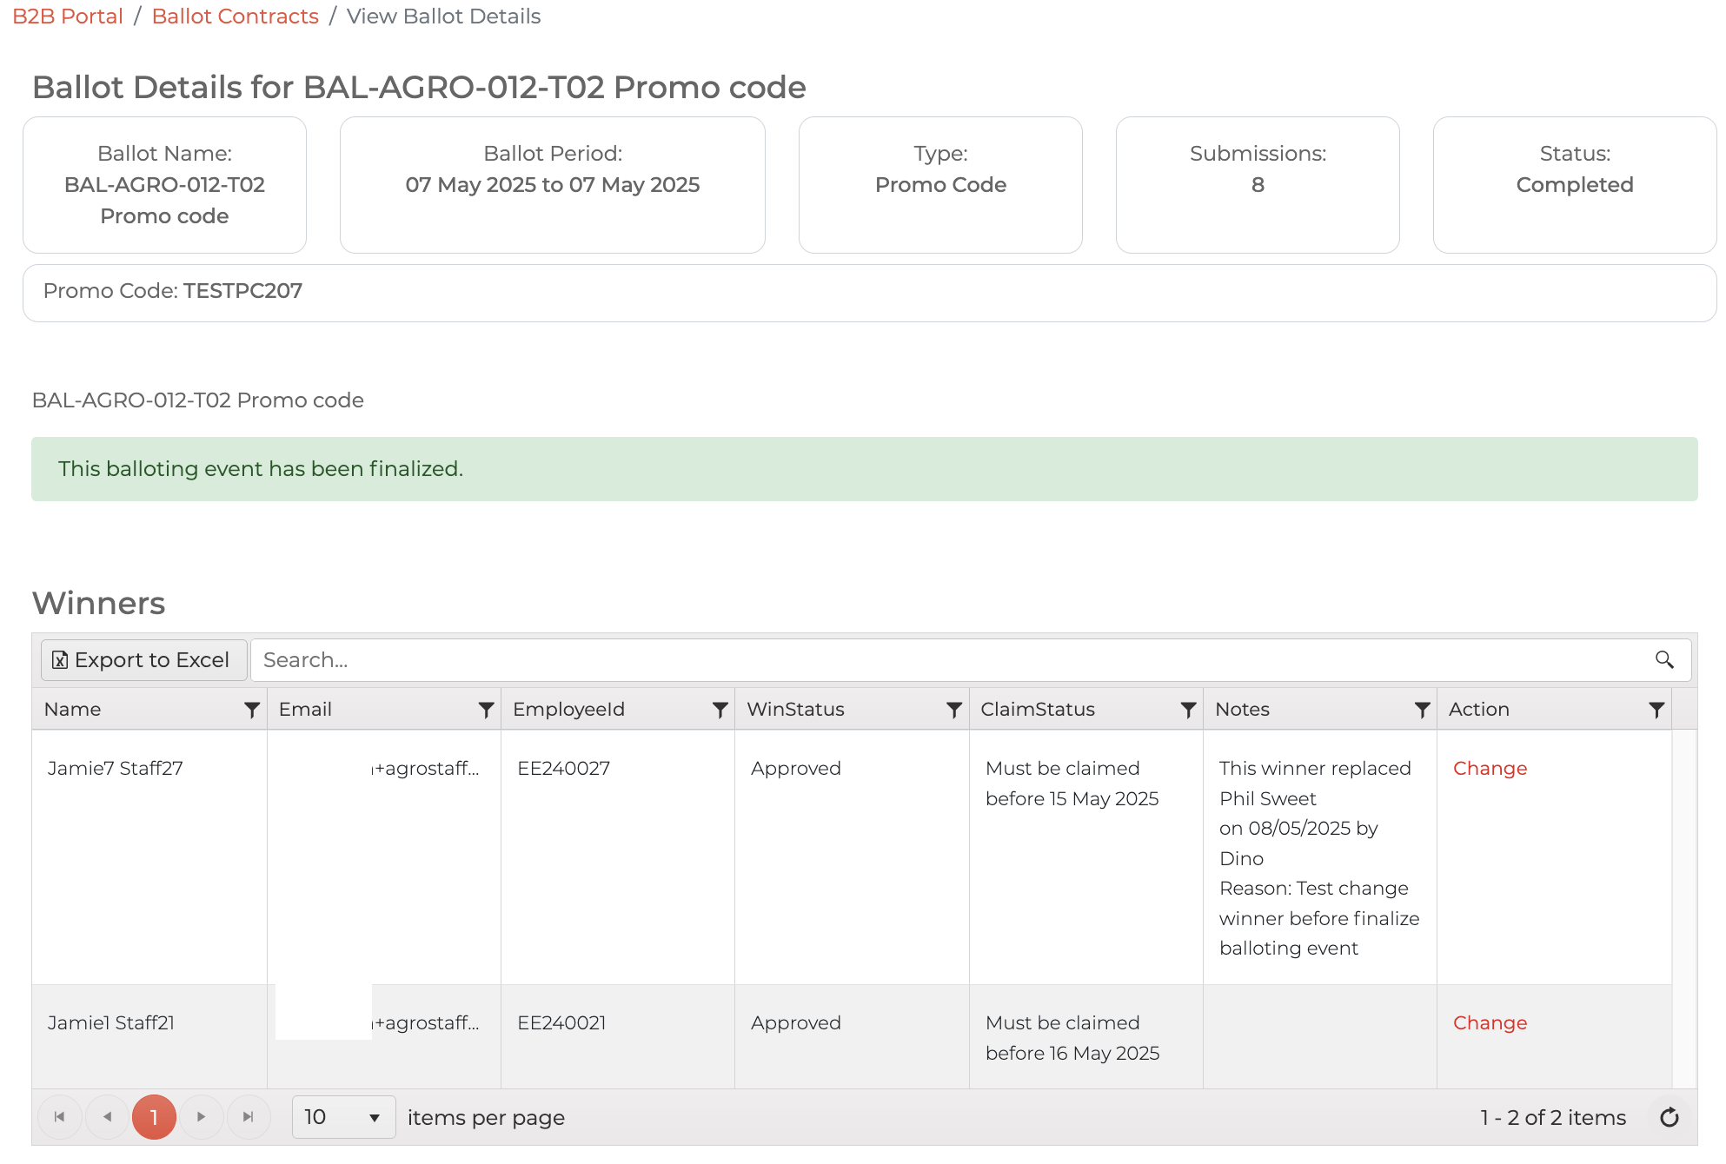Click Change for Jamie7 Staff27
The height and width of the screenshot is (1164, 1726).
(1490, 769)
